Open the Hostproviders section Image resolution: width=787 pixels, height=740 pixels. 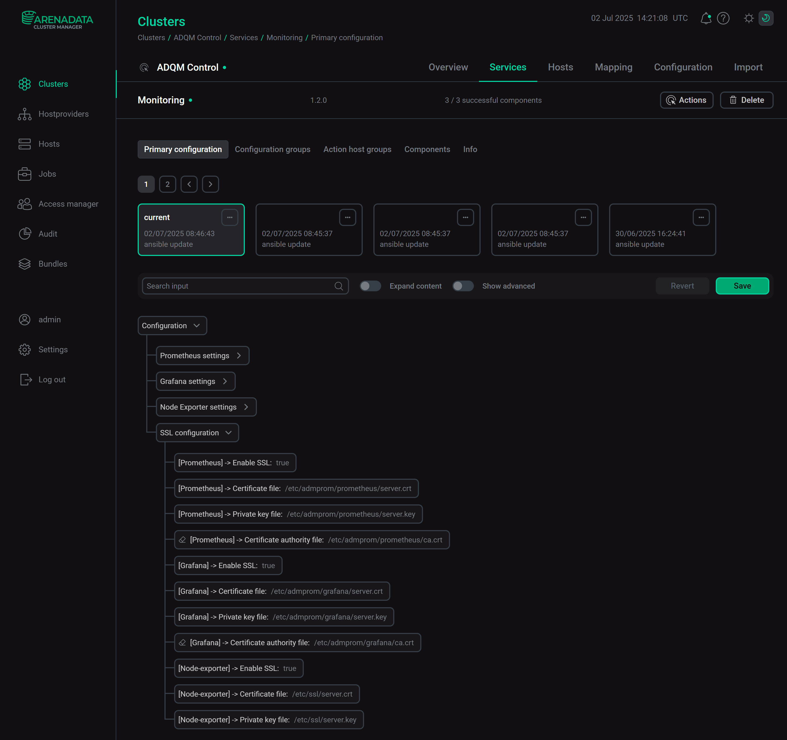tap(63, 114)
